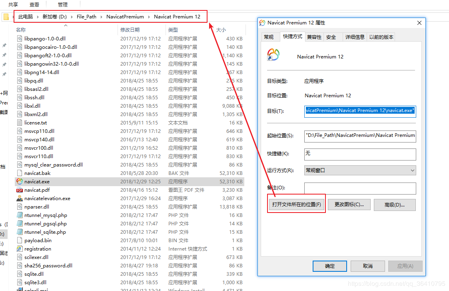Screen dimensions: 449x291
Task: Click the 打开文件所在的位置(F) button
Action: click(296, 205)
